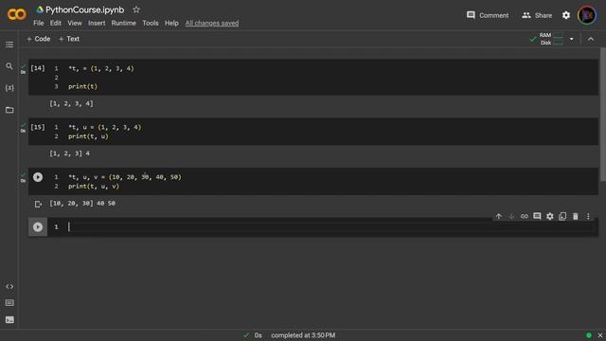The width and height of the screenshot is (606, 341).
Task: Click output text [10, 20, 30] 40 50
Action: 82,204
